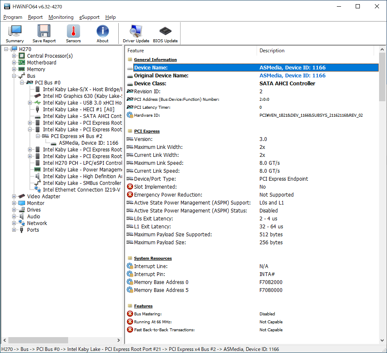Viewport: 387px width, 353px height.
Task: Expand the Motherboard node
Action: point(14,62)
